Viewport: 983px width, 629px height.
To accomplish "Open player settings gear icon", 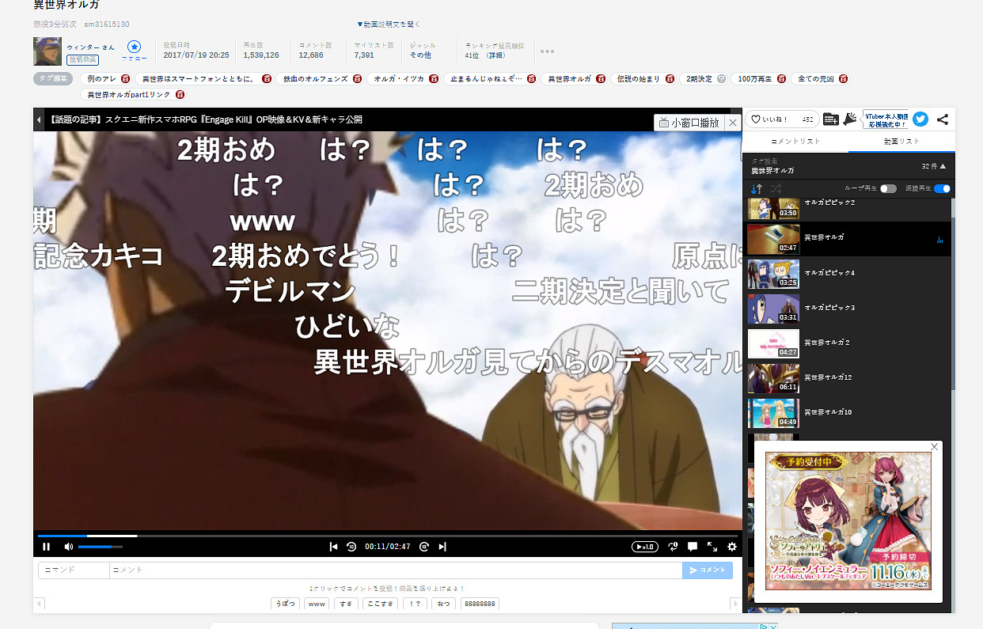I will (732, 547).
